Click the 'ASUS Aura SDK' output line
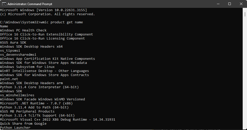The height and width of the screenshot is (130, 247). 13,43
